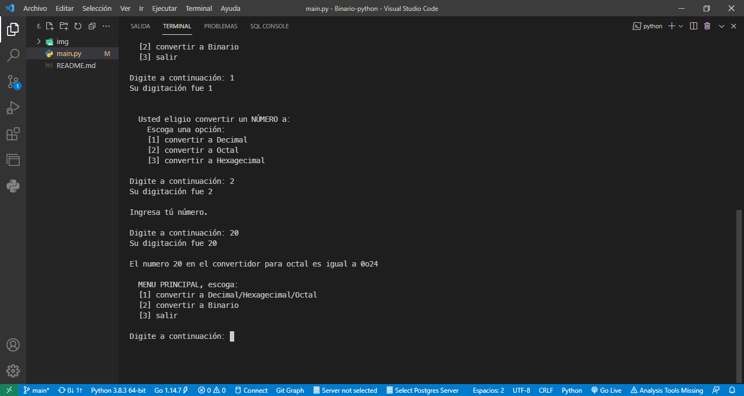
Task: Change indentation via Espacios: 2
Action: pyautogui.click(x=489, y=390)
